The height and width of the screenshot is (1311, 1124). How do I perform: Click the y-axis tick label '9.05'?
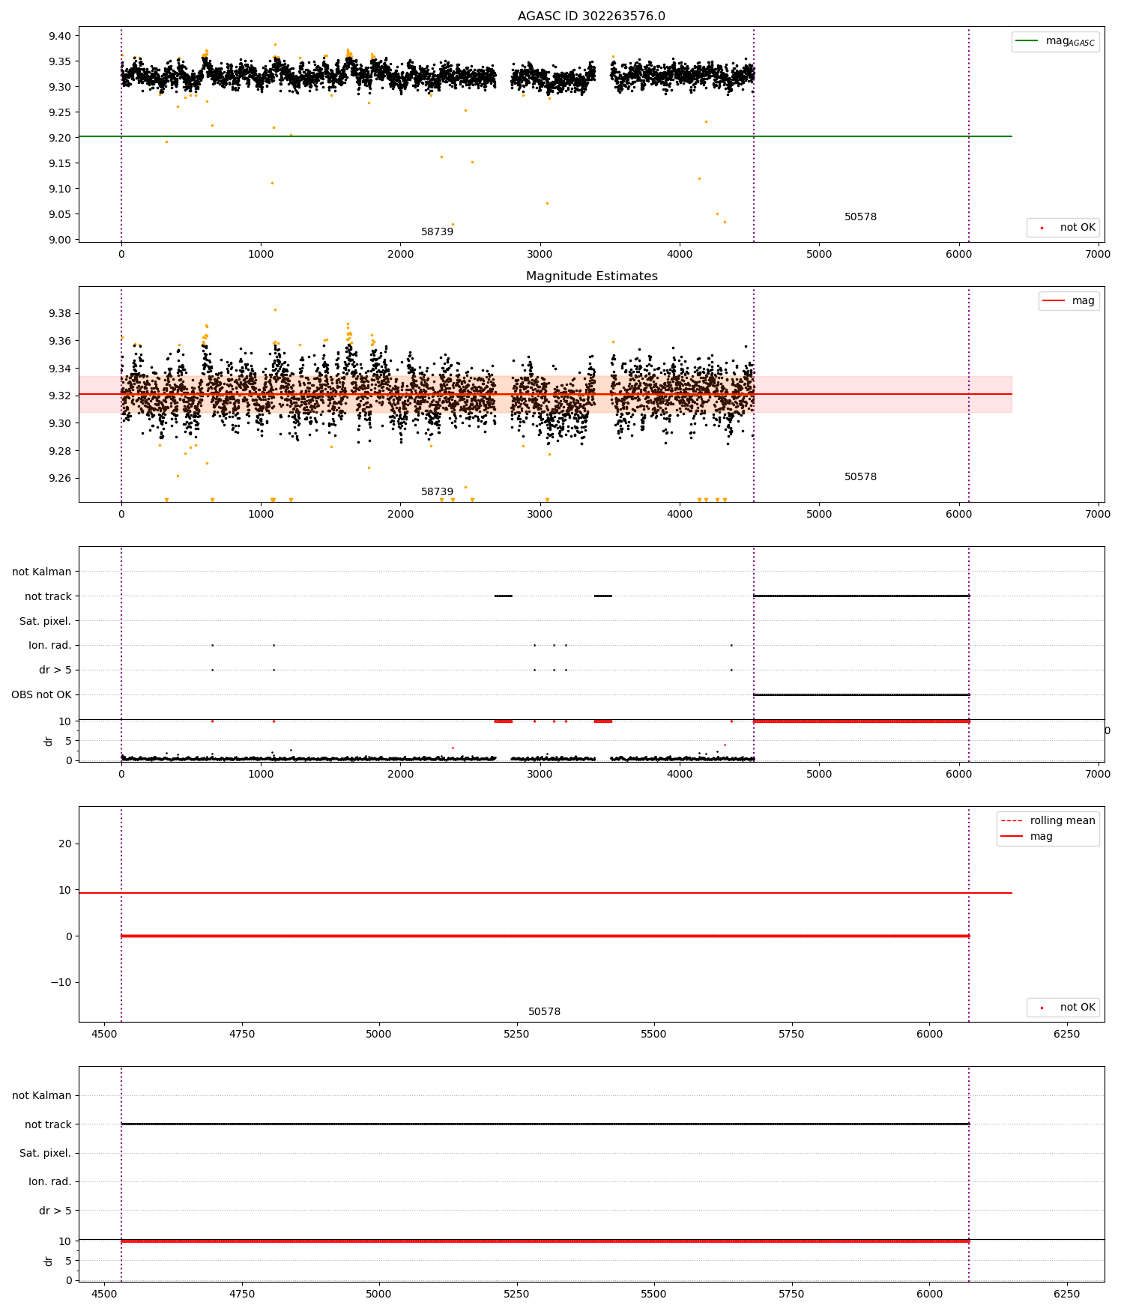60,214
